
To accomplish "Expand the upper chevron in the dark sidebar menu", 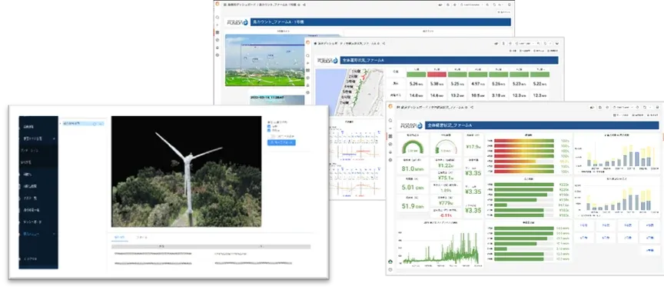I will click(54, 138).
